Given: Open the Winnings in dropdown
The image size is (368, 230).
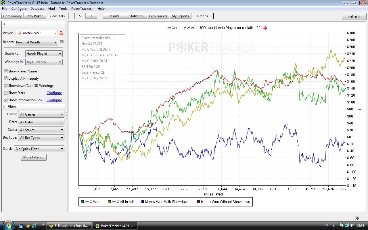Looking at the screenshot, I should pos(44,62).
